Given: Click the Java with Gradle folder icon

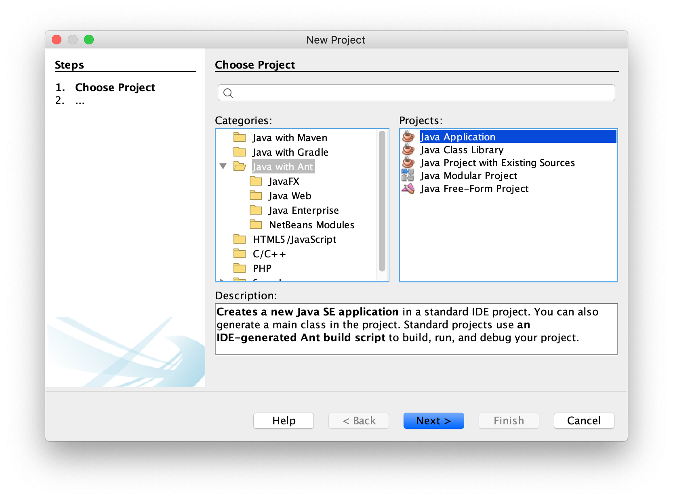Looking at the screenshot, I should (x=240, y=152).
